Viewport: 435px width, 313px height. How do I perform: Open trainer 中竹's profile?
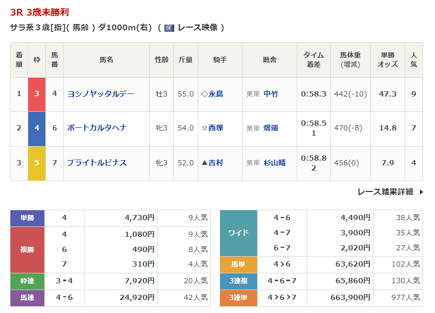click(271, 94)
